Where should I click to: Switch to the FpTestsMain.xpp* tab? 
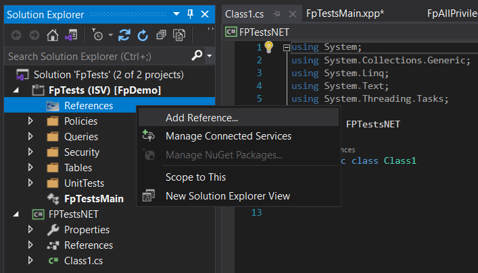point(345,13)
